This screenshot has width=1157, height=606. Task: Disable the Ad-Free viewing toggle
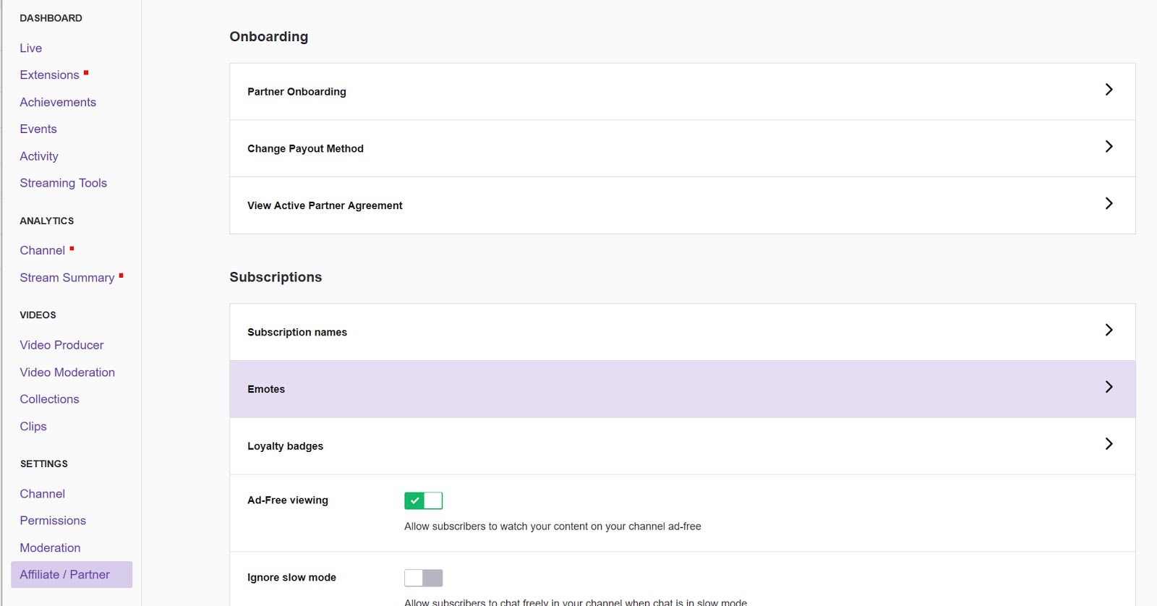tap(423, 500)
